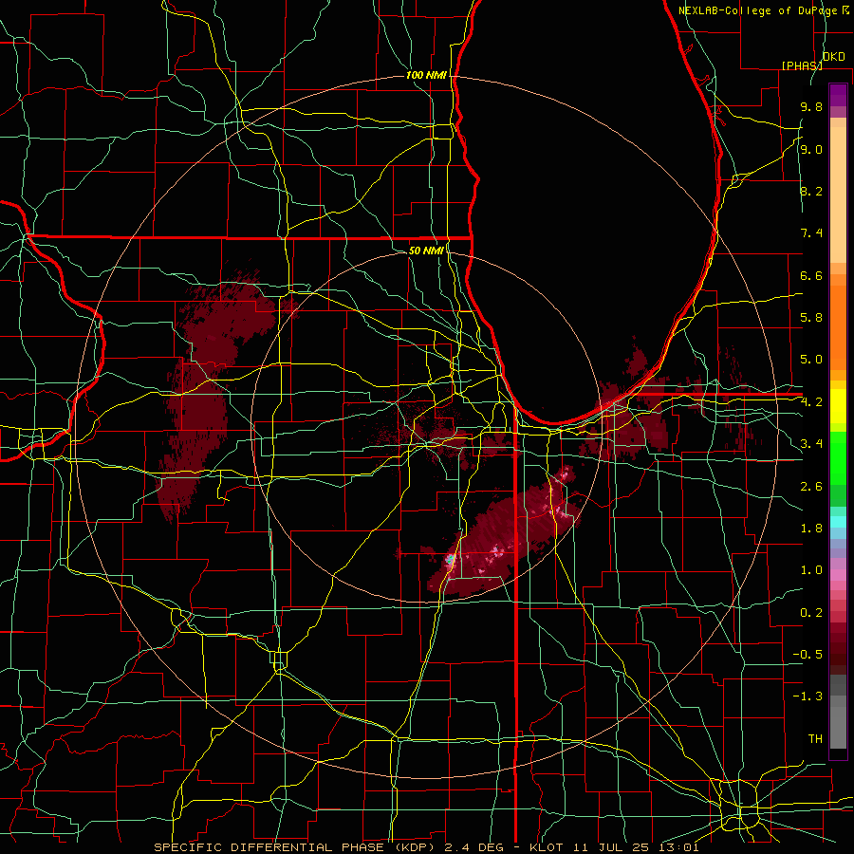
Task: Click the 2.6 color scale value
Action: (811, 487)
